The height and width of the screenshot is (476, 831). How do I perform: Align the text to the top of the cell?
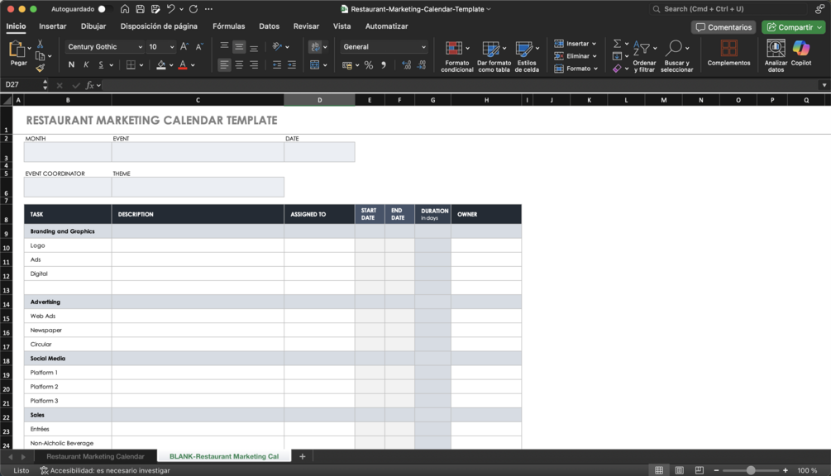pos(224,46)
